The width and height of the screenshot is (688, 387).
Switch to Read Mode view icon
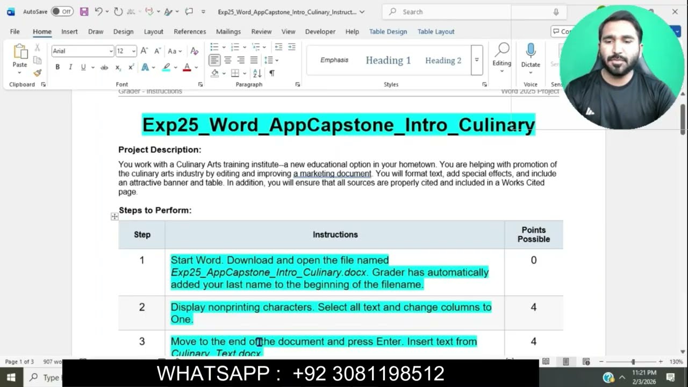tap(546, 362)
